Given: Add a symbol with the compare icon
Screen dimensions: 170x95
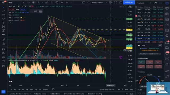Looking at the screenshot, I should [x=33, y=2].
